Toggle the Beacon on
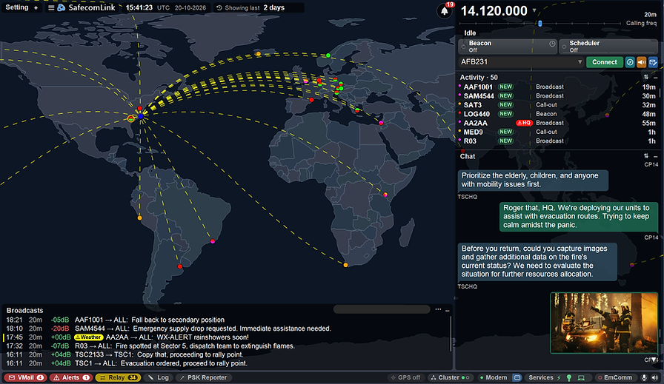Viewport: 664px width, 384px height. click(x=508, y=46)
